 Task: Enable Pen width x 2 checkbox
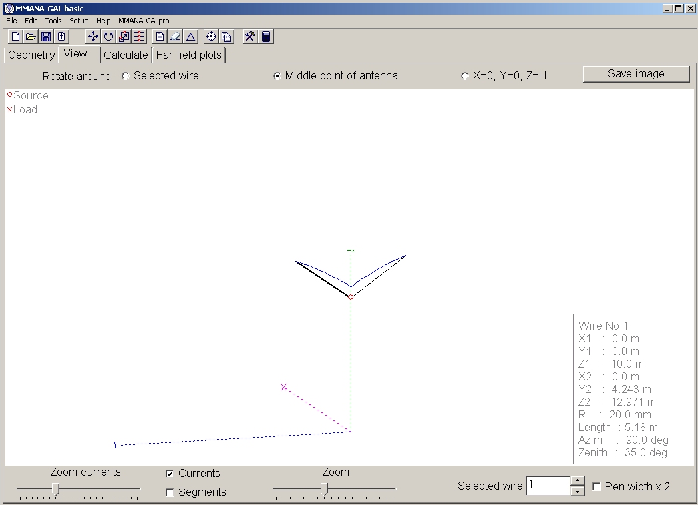pyautogui.click(x=596, y=487)
